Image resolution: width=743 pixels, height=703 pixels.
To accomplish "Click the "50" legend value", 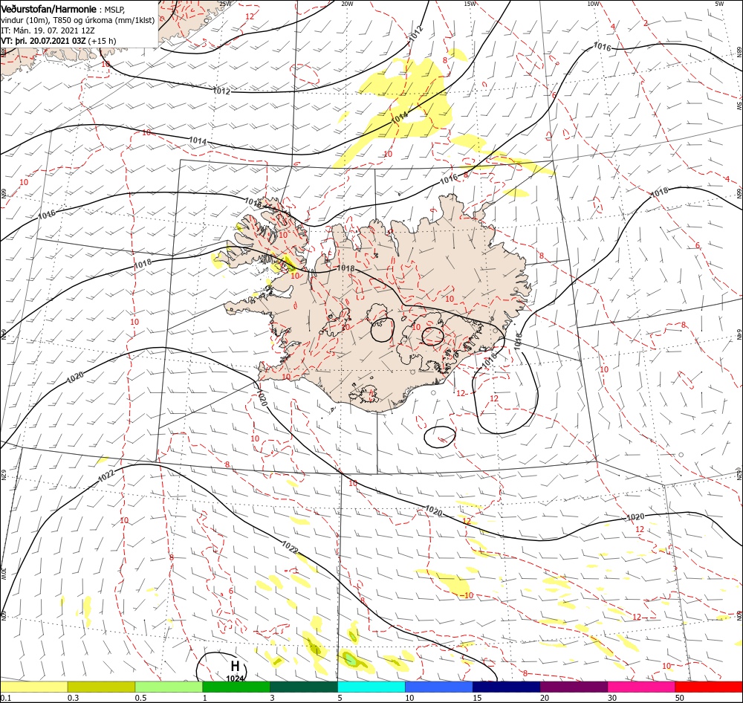I will point(680,698).
